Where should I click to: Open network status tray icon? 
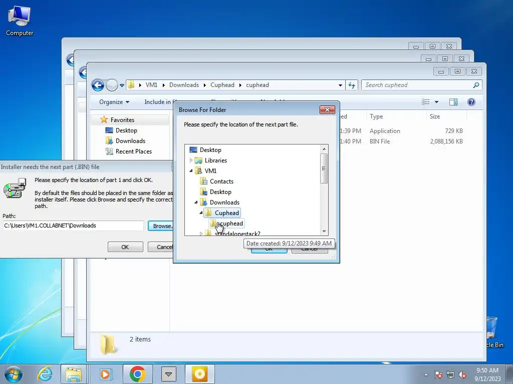point(450,374)
